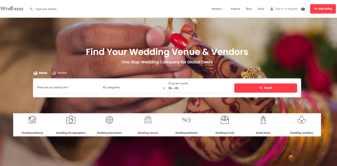Screen dimensions: 337x166
Task: Focus the 'What are you looking for?' field
Action: tap(68, 88)
